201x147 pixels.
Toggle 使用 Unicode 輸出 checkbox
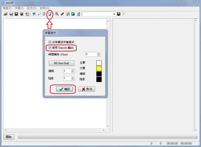pyautogui.click(x=50, y=48)
